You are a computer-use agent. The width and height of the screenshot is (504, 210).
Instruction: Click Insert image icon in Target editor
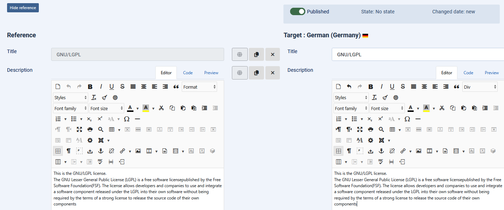point(419,151)
